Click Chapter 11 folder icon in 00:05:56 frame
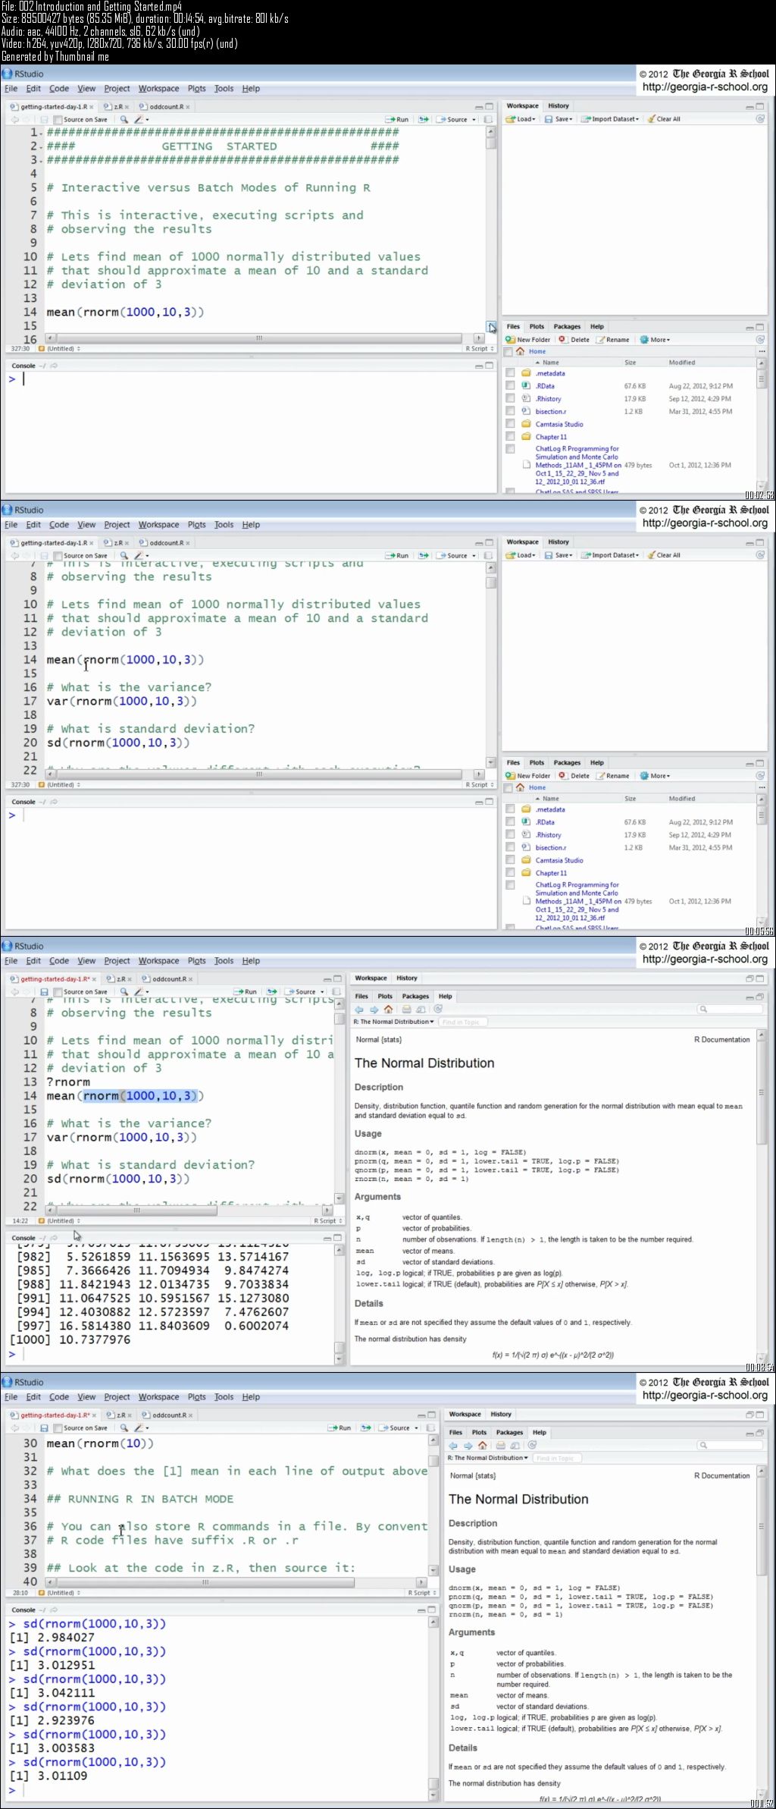The image size is (776, 1809). click(x=526, y=873)
